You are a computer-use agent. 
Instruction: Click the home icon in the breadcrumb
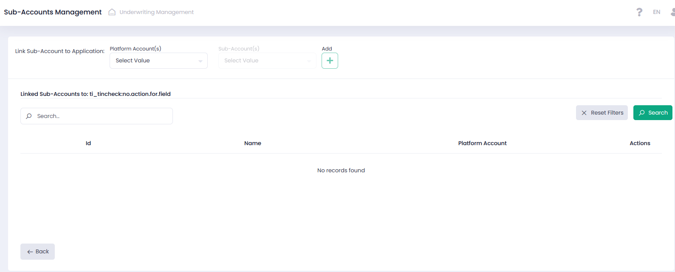coord(112,12)
